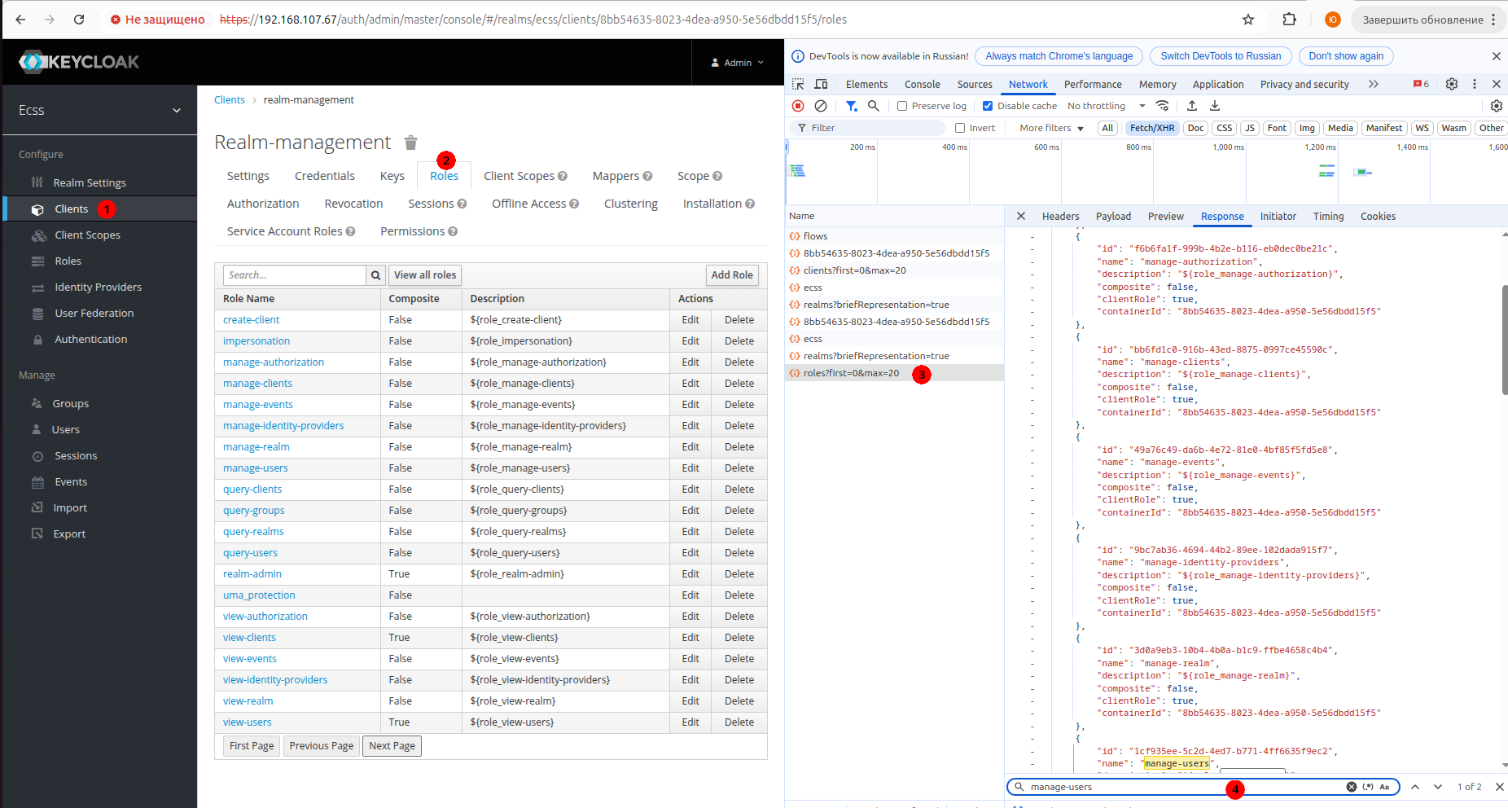Tick the Invert filter checkbox

pos(960,128)
